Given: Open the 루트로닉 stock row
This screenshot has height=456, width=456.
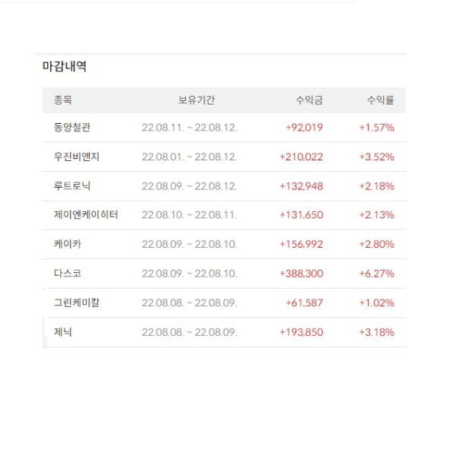Looking at the screenshot, I should tap(73, 185).
